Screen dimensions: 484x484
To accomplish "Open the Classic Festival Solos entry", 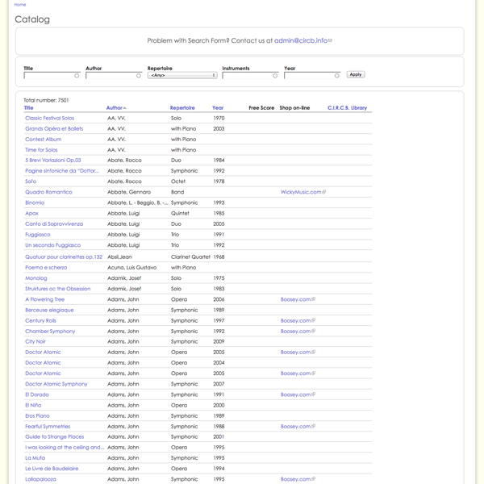I will pos(49,119).
